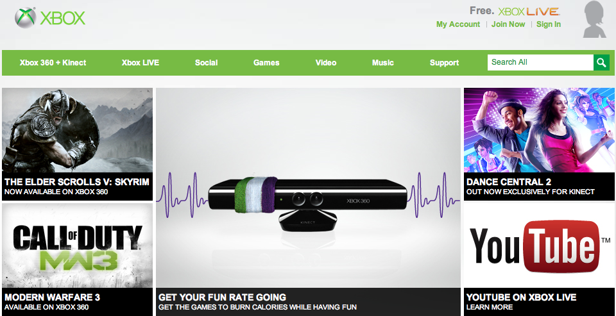Select the Social navigation item

click(x=206, y=63)
